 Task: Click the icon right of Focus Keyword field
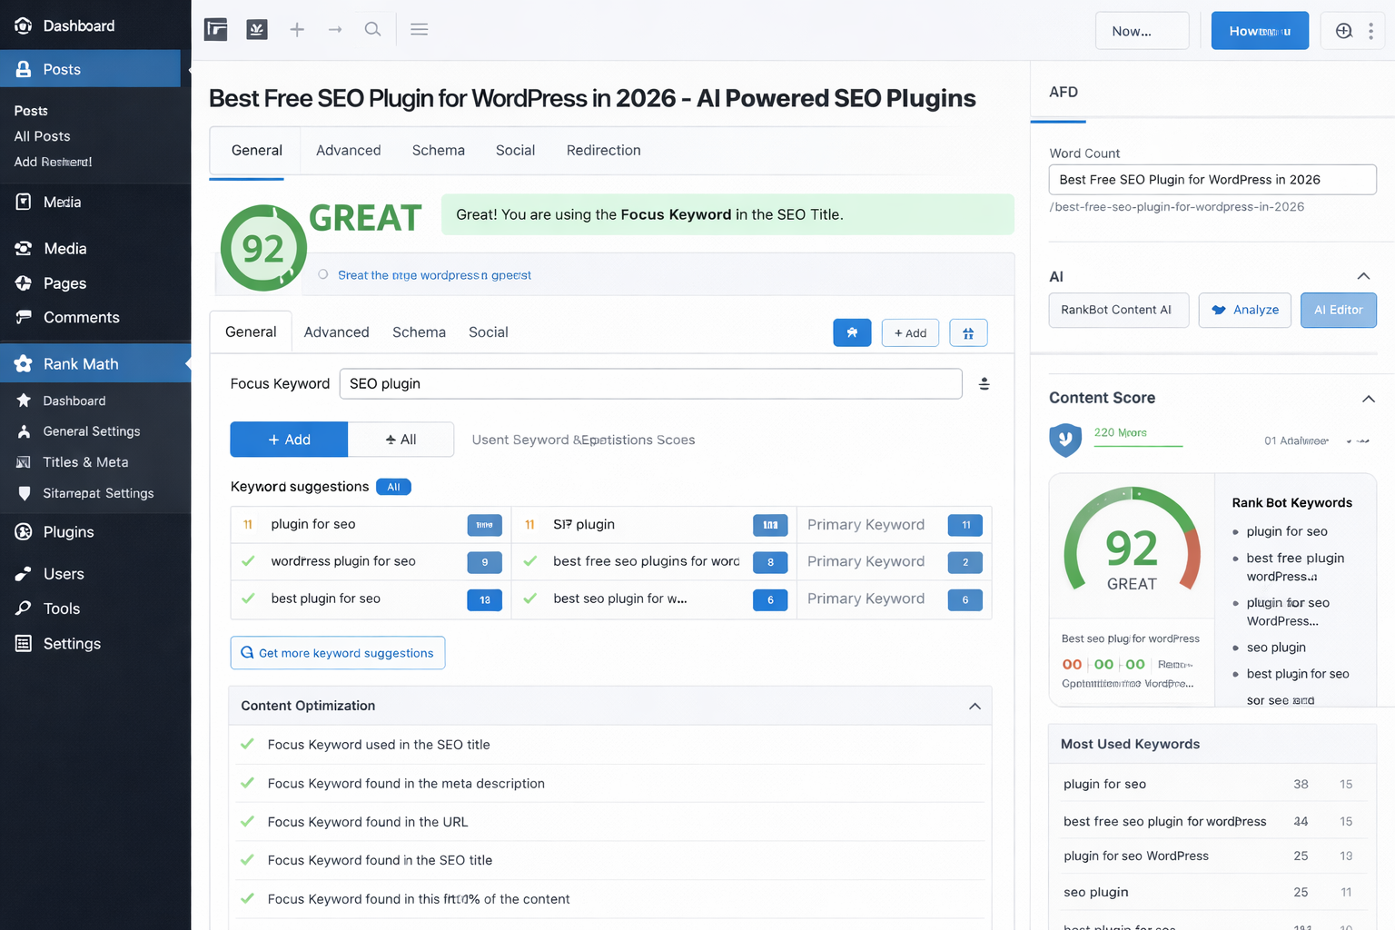tap(984, 383)
